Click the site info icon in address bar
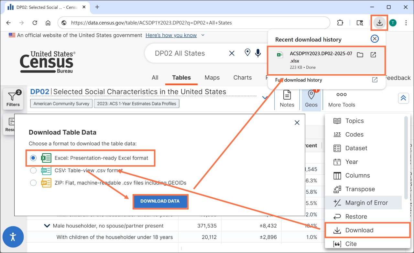 pyautogui.click(x=64, y=23)
